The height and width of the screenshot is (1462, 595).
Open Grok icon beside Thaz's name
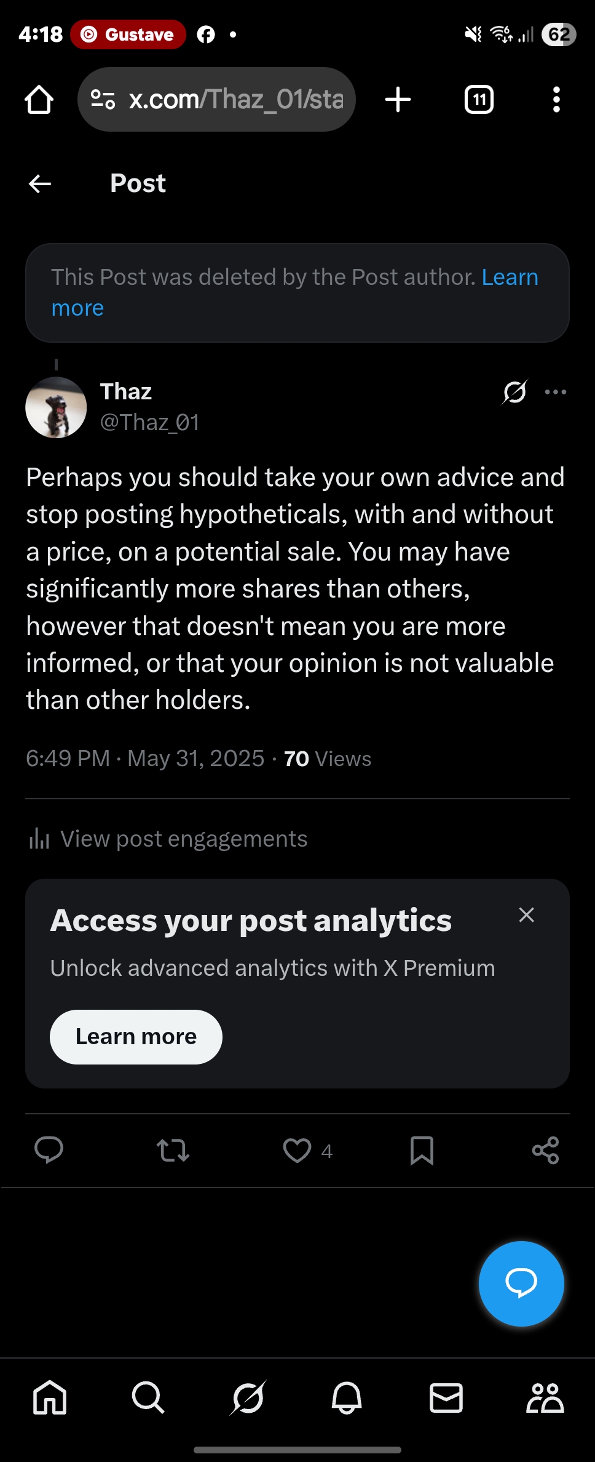point(514,392)
